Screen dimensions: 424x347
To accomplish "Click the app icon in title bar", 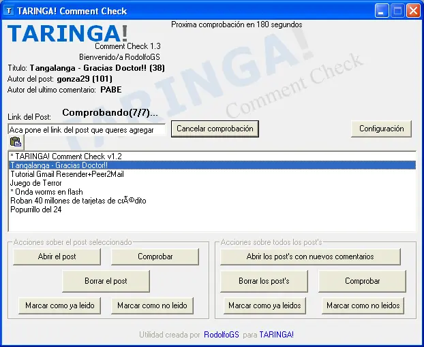I will (9, 11).
